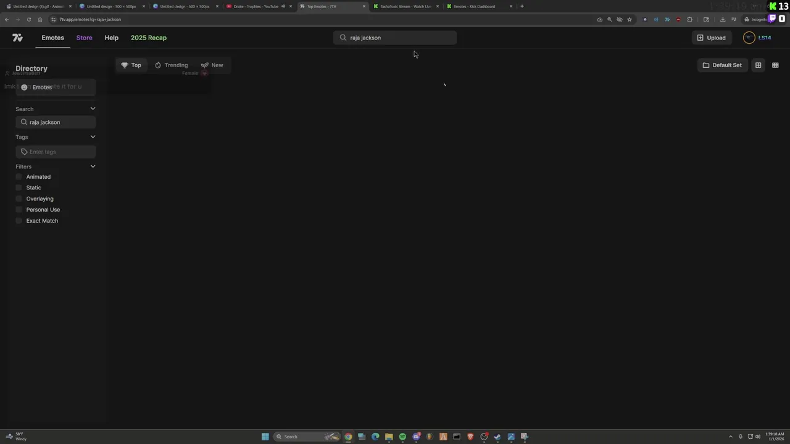
Task: Open the 7TV logo home link
Action: (x=17, y=38)
